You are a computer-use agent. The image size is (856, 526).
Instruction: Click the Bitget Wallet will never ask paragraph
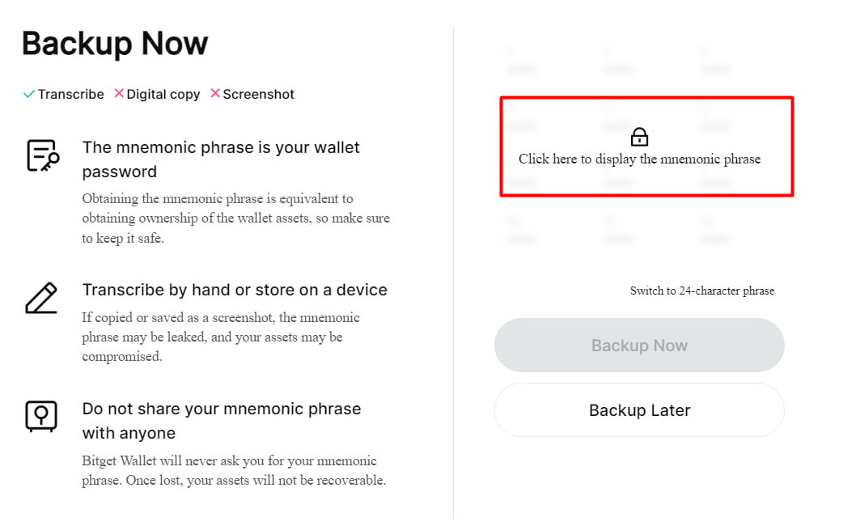click(234, 470)
